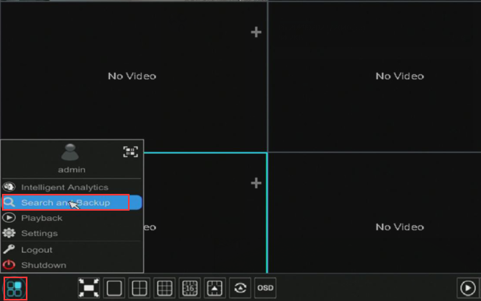
Task: Select four-channel split layout
Action: click(139, 288)
